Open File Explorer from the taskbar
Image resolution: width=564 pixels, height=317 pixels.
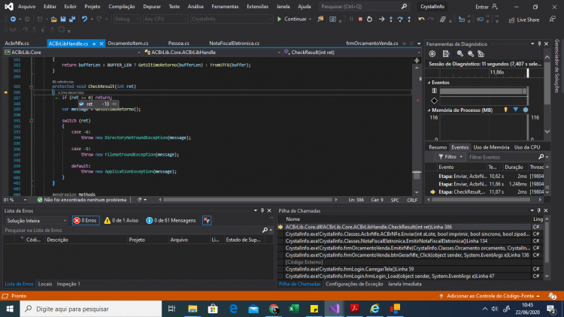[193, 309]
